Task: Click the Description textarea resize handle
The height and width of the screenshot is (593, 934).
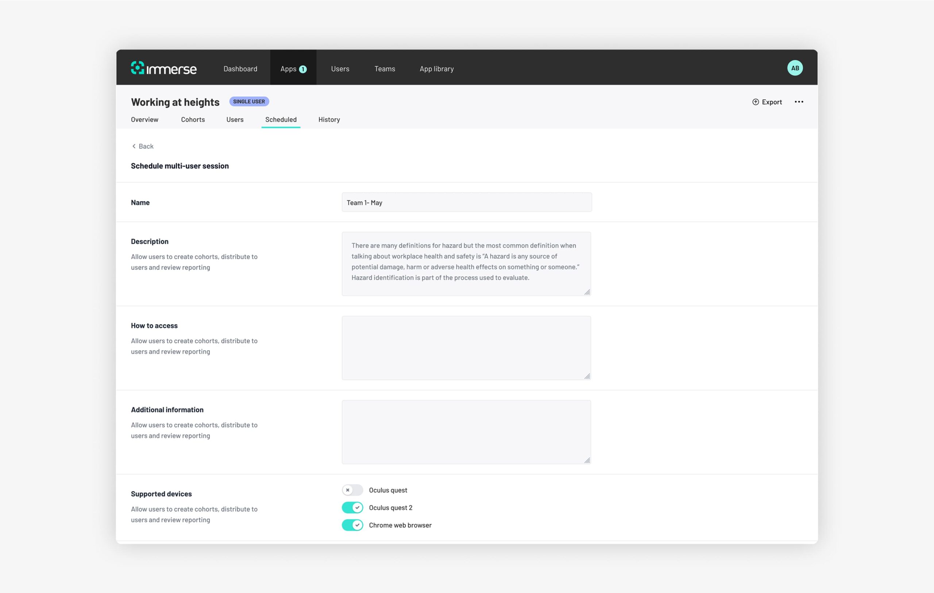Action: [587, 292]
